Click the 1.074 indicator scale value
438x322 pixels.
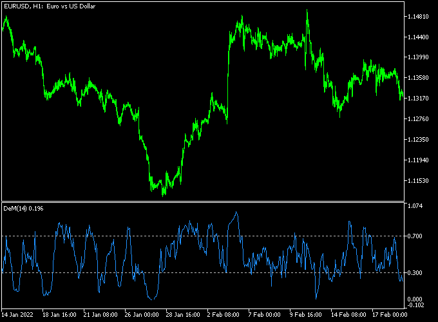pos(415,206)
